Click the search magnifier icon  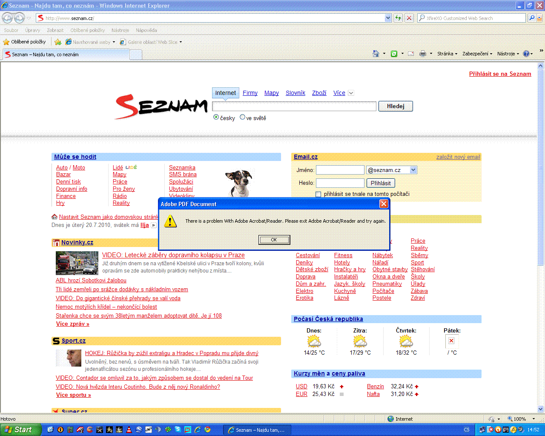[x=532, y=18]
